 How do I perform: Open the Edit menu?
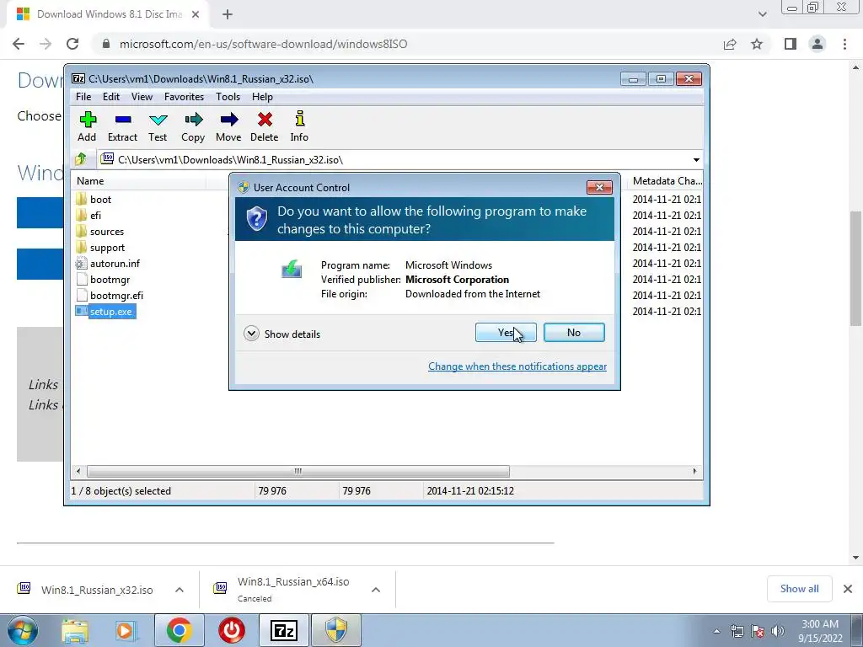pos(111,97)
